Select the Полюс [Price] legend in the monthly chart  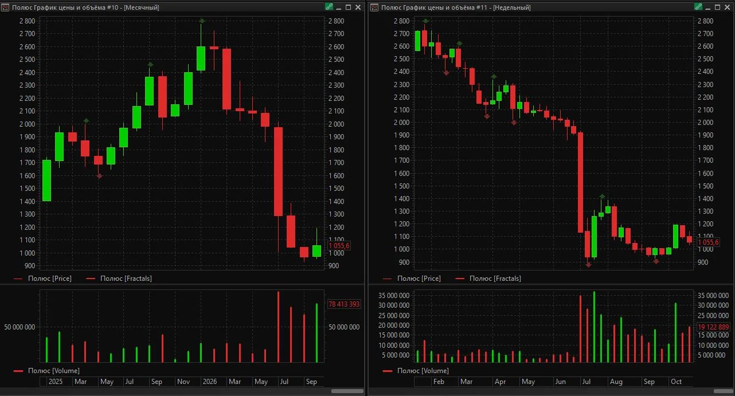pos(42,279)
